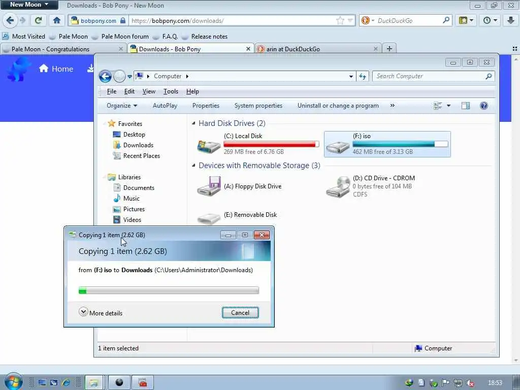Click Uninstall or change a program
The image size is (520, 390).
[x=338, y=106]
